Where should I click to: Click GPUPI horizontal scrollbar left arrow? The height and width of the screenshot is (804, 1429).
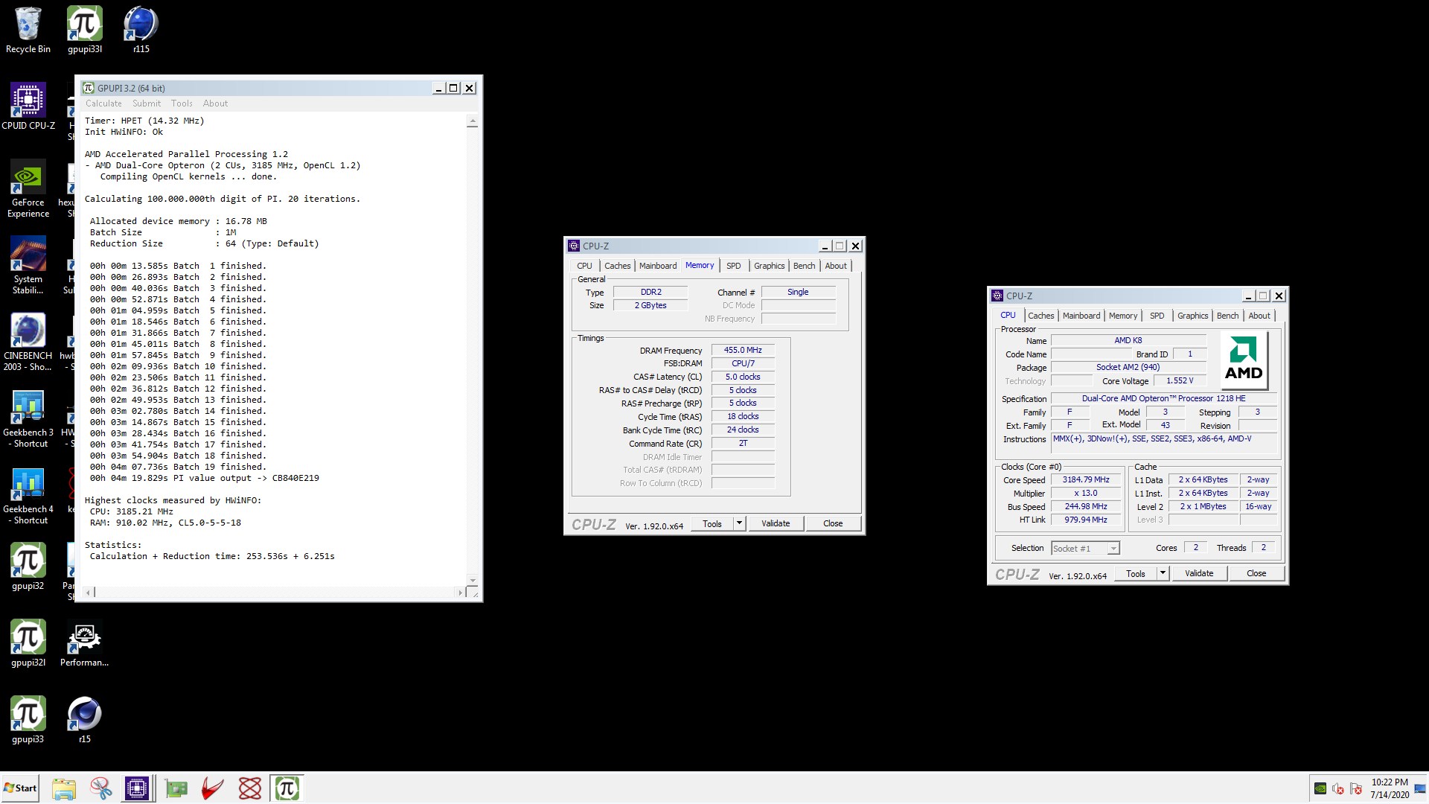point(89,593)
